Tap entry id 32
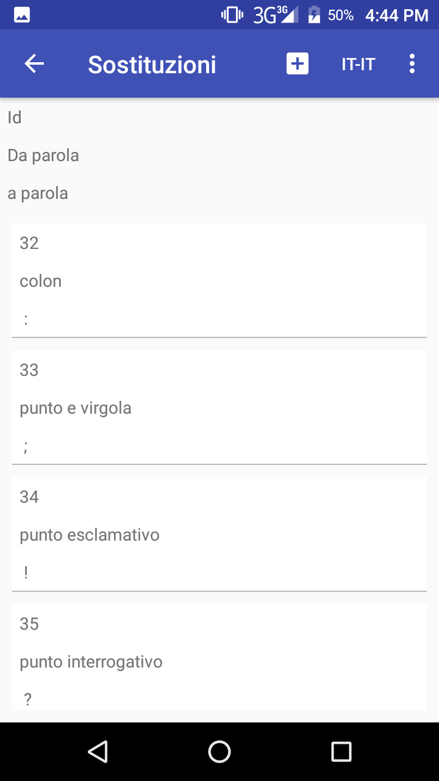This screenshot has height=781, width=439. point(29,243)
